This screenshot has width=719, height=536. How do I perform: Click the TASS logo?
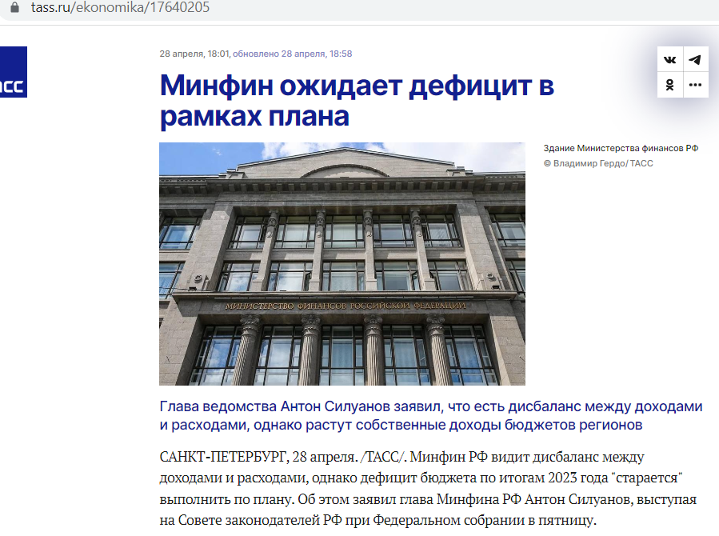pos(14,72)
